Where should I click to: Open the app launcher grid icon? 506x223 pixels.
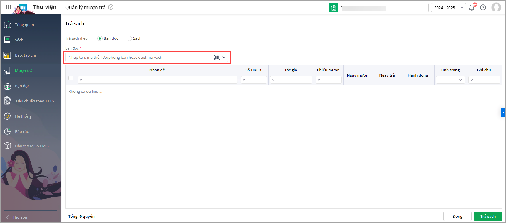click(9, 7)
